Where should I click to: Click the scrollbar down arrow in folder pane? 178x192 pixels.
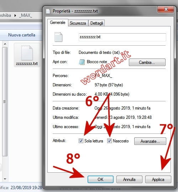[x=5, y=179]
